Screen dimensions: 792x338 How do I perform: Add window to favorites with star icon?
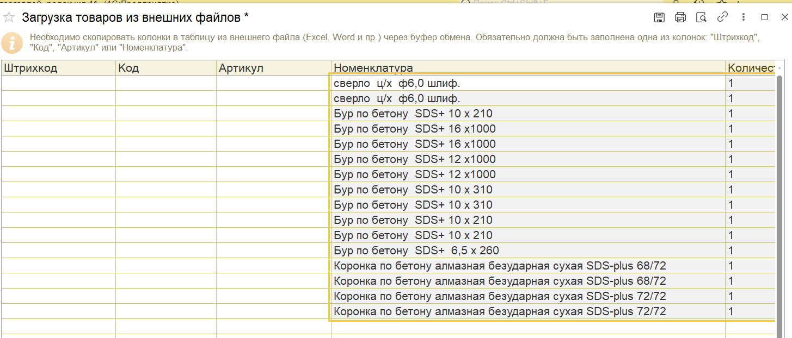coord(9,17)
